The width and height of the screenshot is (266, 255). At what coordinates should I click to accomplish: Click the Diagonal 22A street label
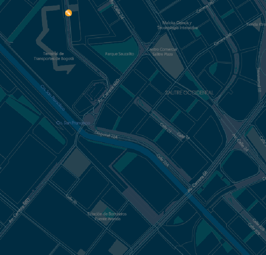click(x=106, y=135)
